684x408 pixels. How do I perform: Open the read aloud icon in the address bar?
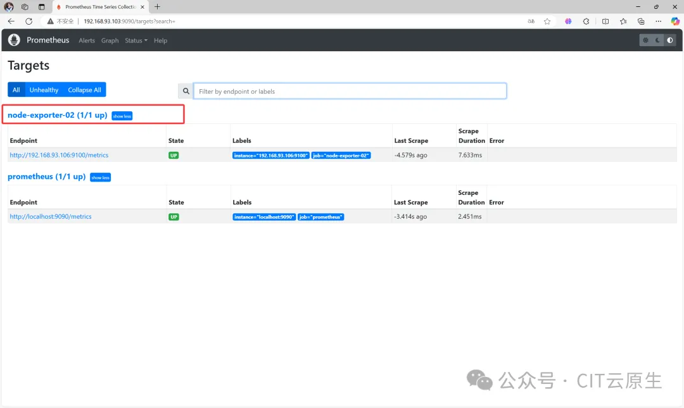(x=531, y=21)
